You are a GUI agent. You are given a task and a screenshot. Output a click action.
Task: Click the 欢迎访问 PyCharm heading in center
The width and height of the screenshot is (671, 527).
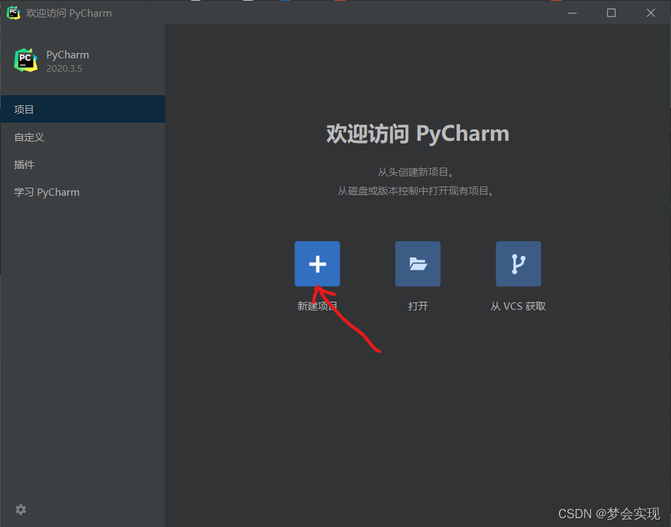pos(418,133)
